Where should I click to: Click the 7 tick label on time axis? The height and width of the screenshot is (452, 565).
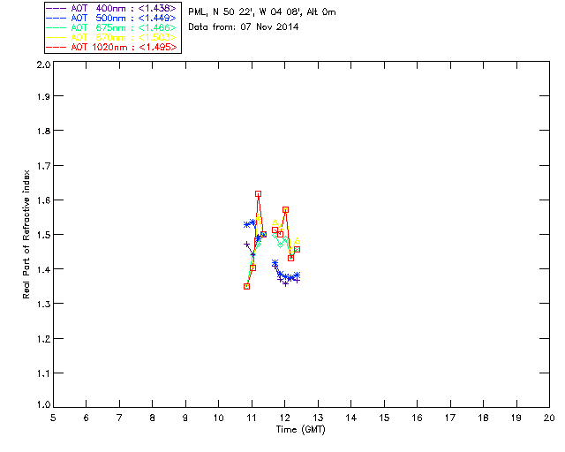[x=119, y=418]
